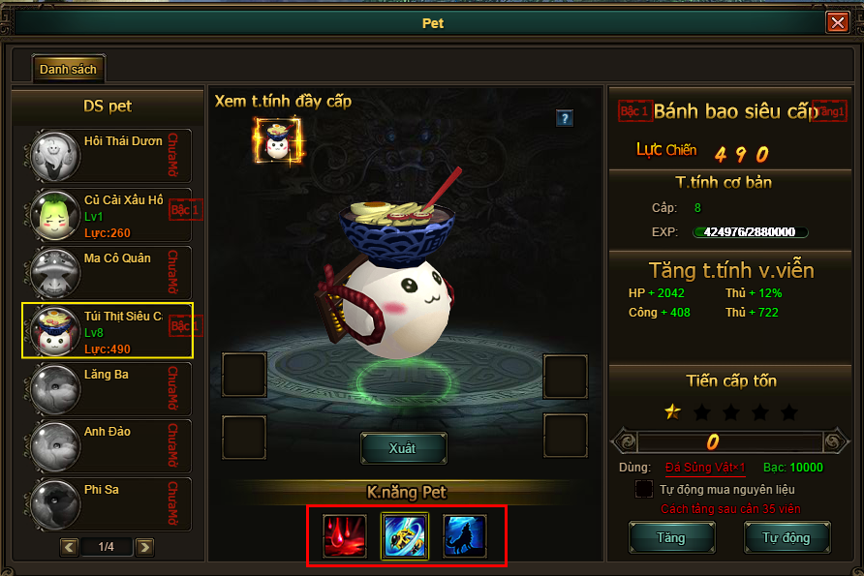
Task: Select the howling wolf pet skill
Action: point(465,535)
